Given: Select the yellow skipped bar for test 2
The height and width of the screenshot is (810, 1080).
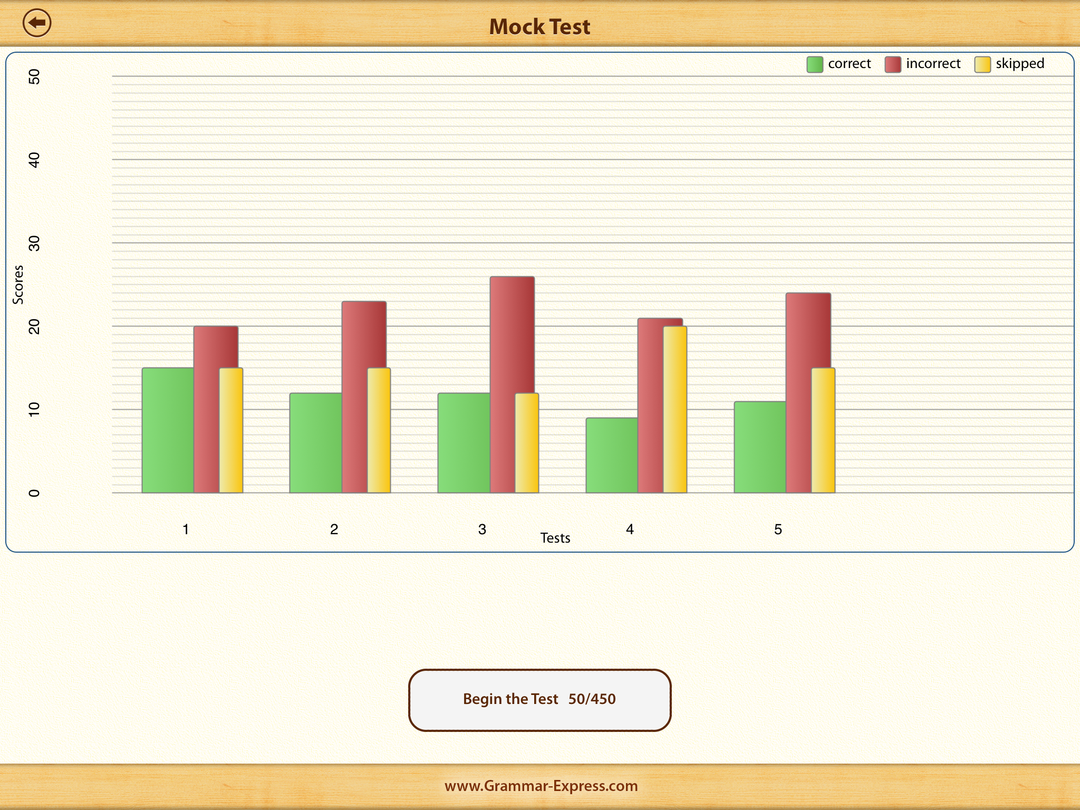Looking at the screenshot, I should pos(379,430).
